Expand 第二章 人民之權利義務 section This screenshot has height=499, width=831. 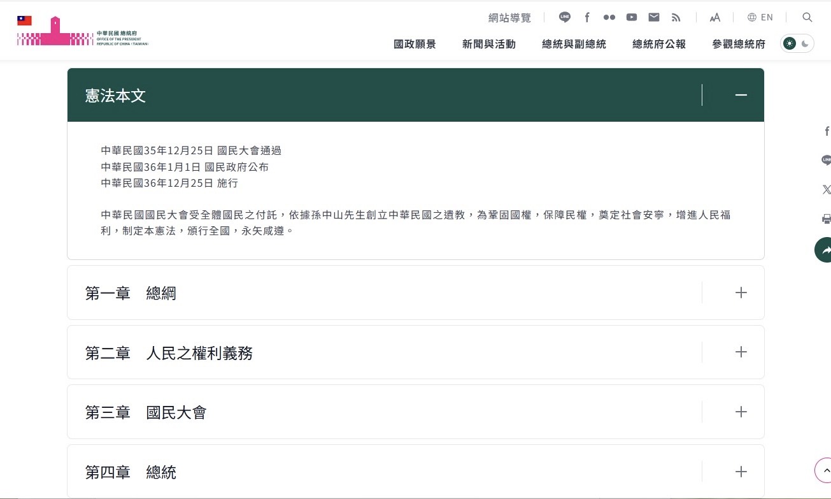tap(741, 352)
